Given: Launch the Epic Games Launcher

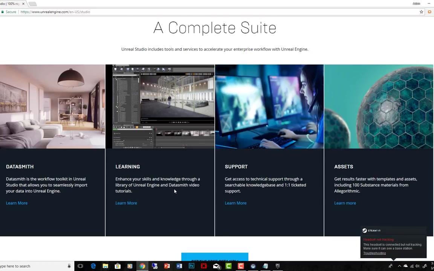Looking at the screenshot, I should coord(278,266).
